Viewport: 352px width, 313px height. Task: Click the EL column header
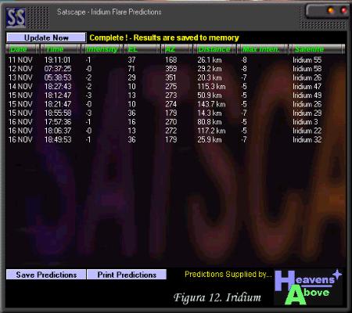(x=142, y=49)
